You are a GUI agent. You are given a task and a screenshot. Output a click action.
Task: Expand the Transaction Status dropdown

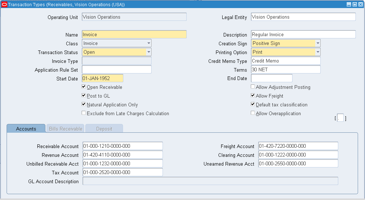[x=149, y=52]
